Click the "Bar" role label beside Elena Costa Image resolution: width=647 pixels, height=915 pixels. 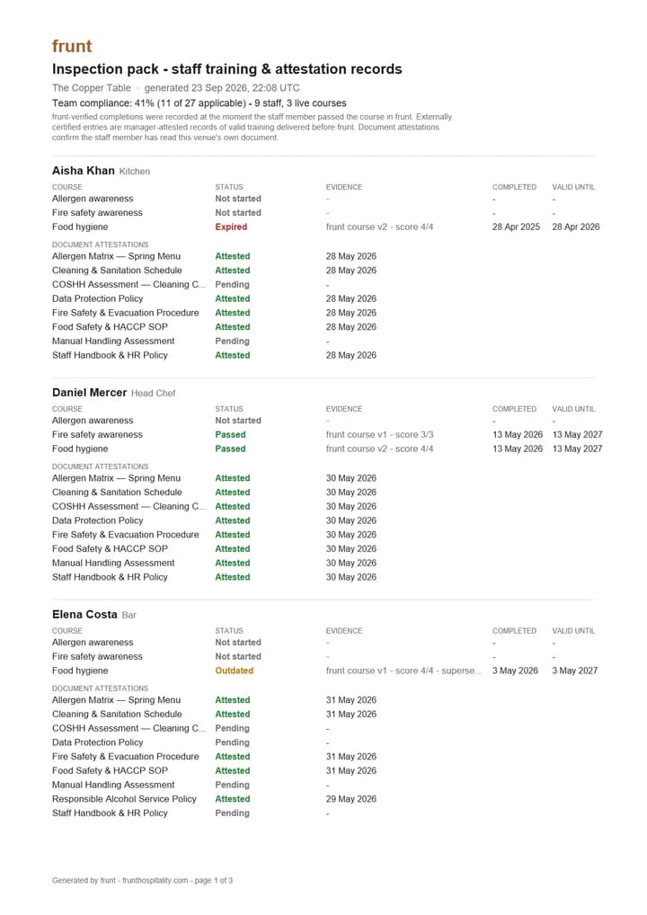click(x=129, y=615)
